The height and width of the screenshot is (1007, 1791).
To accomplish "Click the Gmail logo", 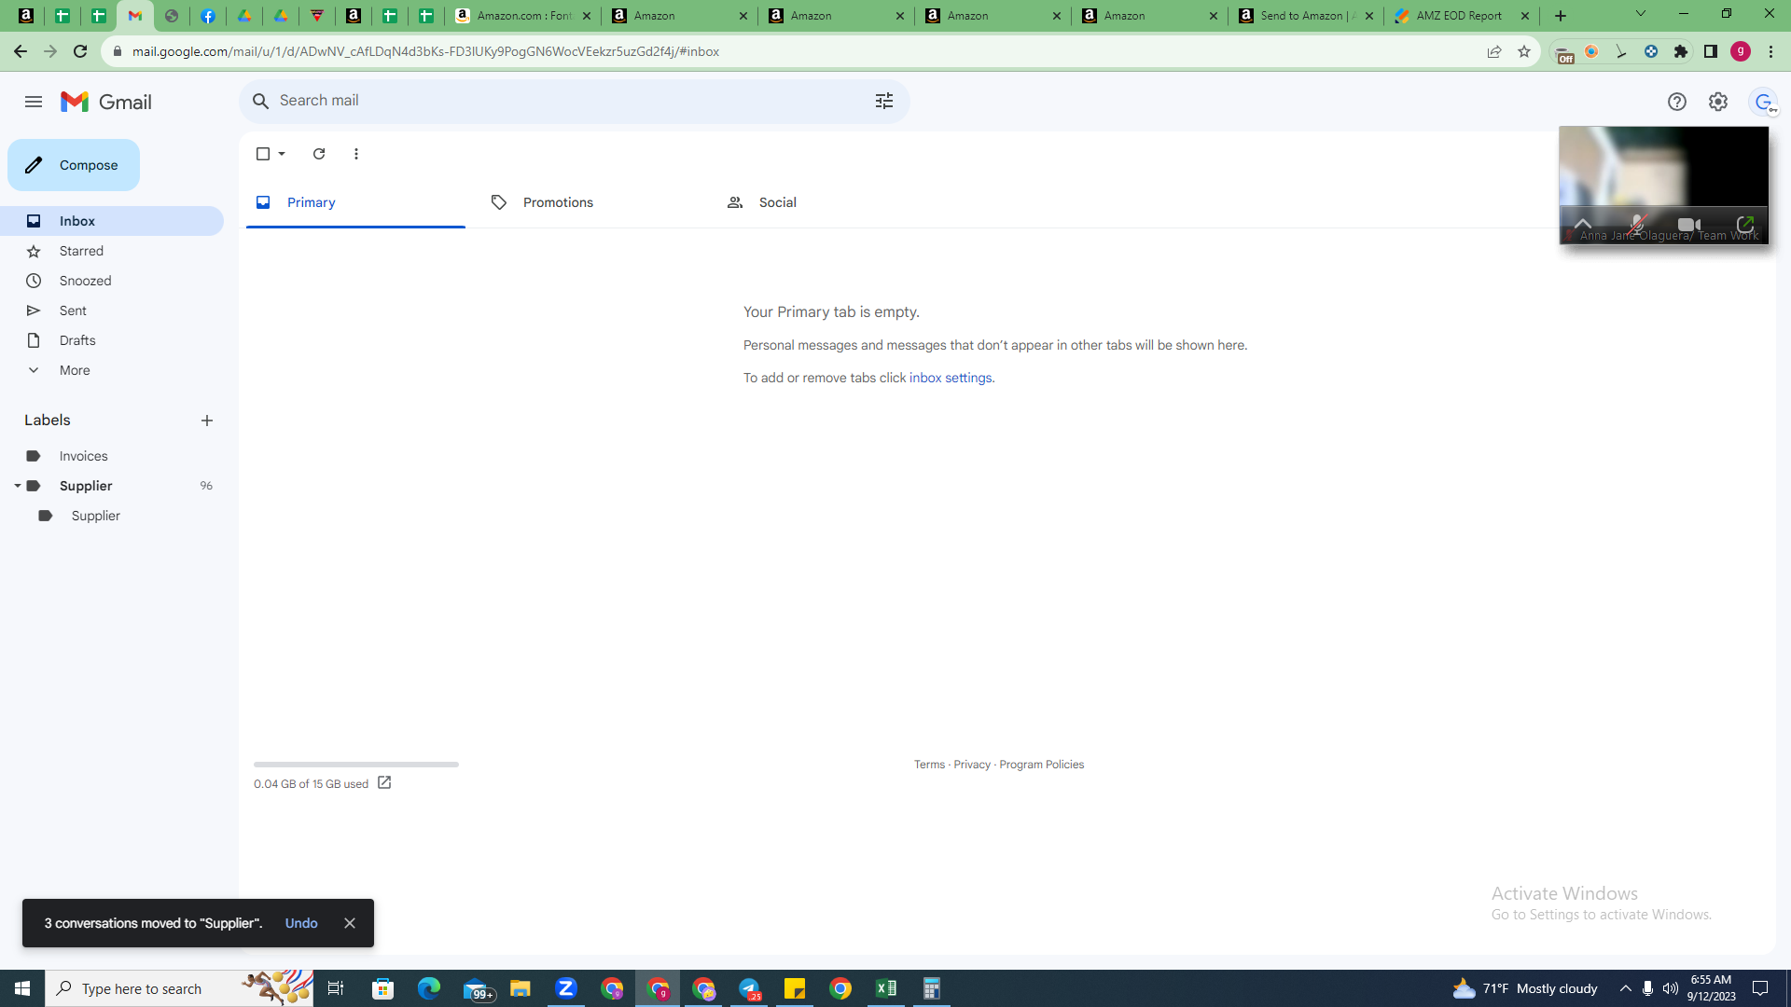I will 106,102.
